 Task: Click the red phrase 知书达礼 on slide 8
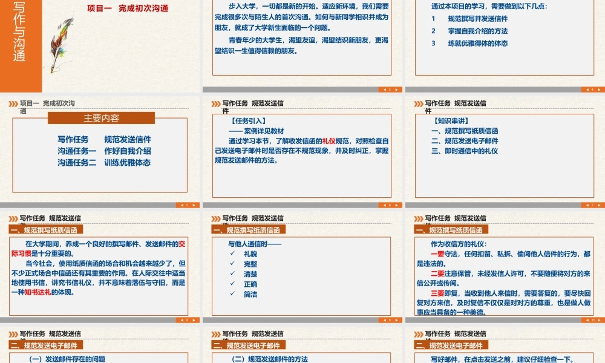click(38, 292)
